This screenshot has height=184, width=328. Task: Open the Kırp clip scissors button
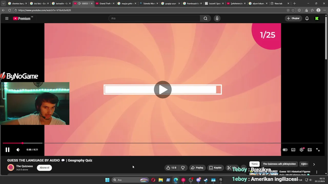(232, 168)
